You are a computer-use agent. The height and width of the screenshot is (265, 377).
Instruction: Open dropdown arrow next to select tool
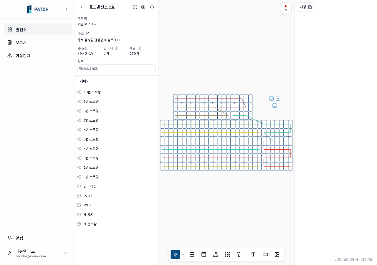pyautogui.click(x=183, y=255)
